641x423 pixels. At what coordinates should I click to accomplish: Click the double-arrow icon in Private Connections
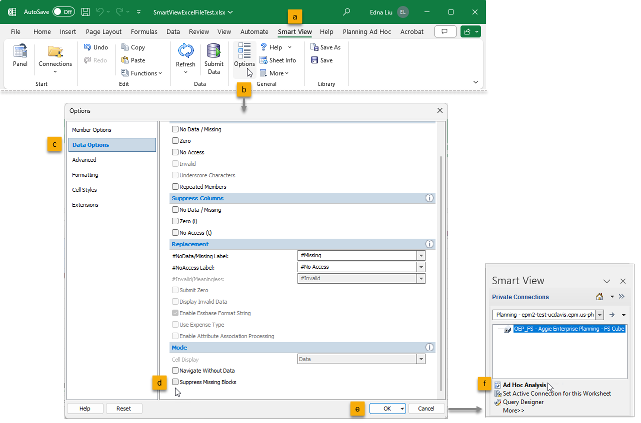click(x=621, y=297)
